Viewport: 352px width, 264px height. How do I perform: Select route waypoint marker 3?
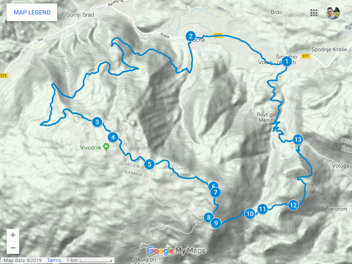click(97, 122)
